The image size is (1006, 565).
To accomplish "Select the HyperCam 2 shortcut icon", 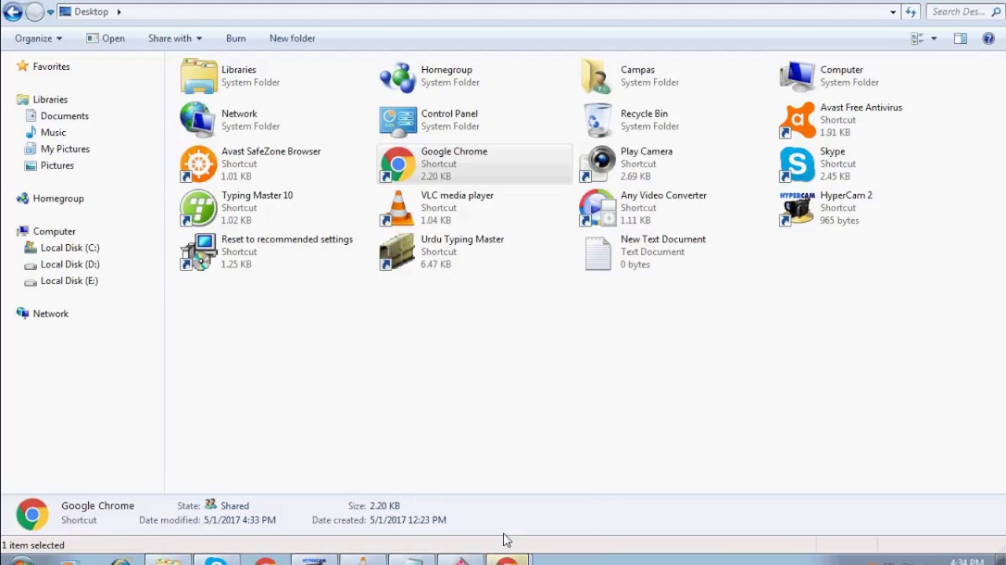I will coord(797,208).
